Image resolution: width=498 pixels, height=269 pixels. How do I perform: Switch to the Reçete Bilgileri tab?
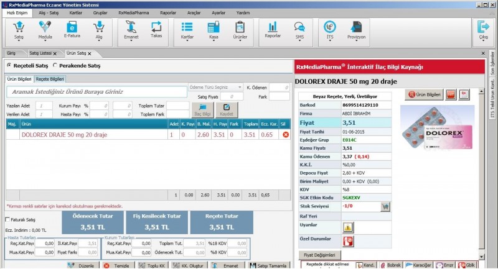(x=50, y=79)
